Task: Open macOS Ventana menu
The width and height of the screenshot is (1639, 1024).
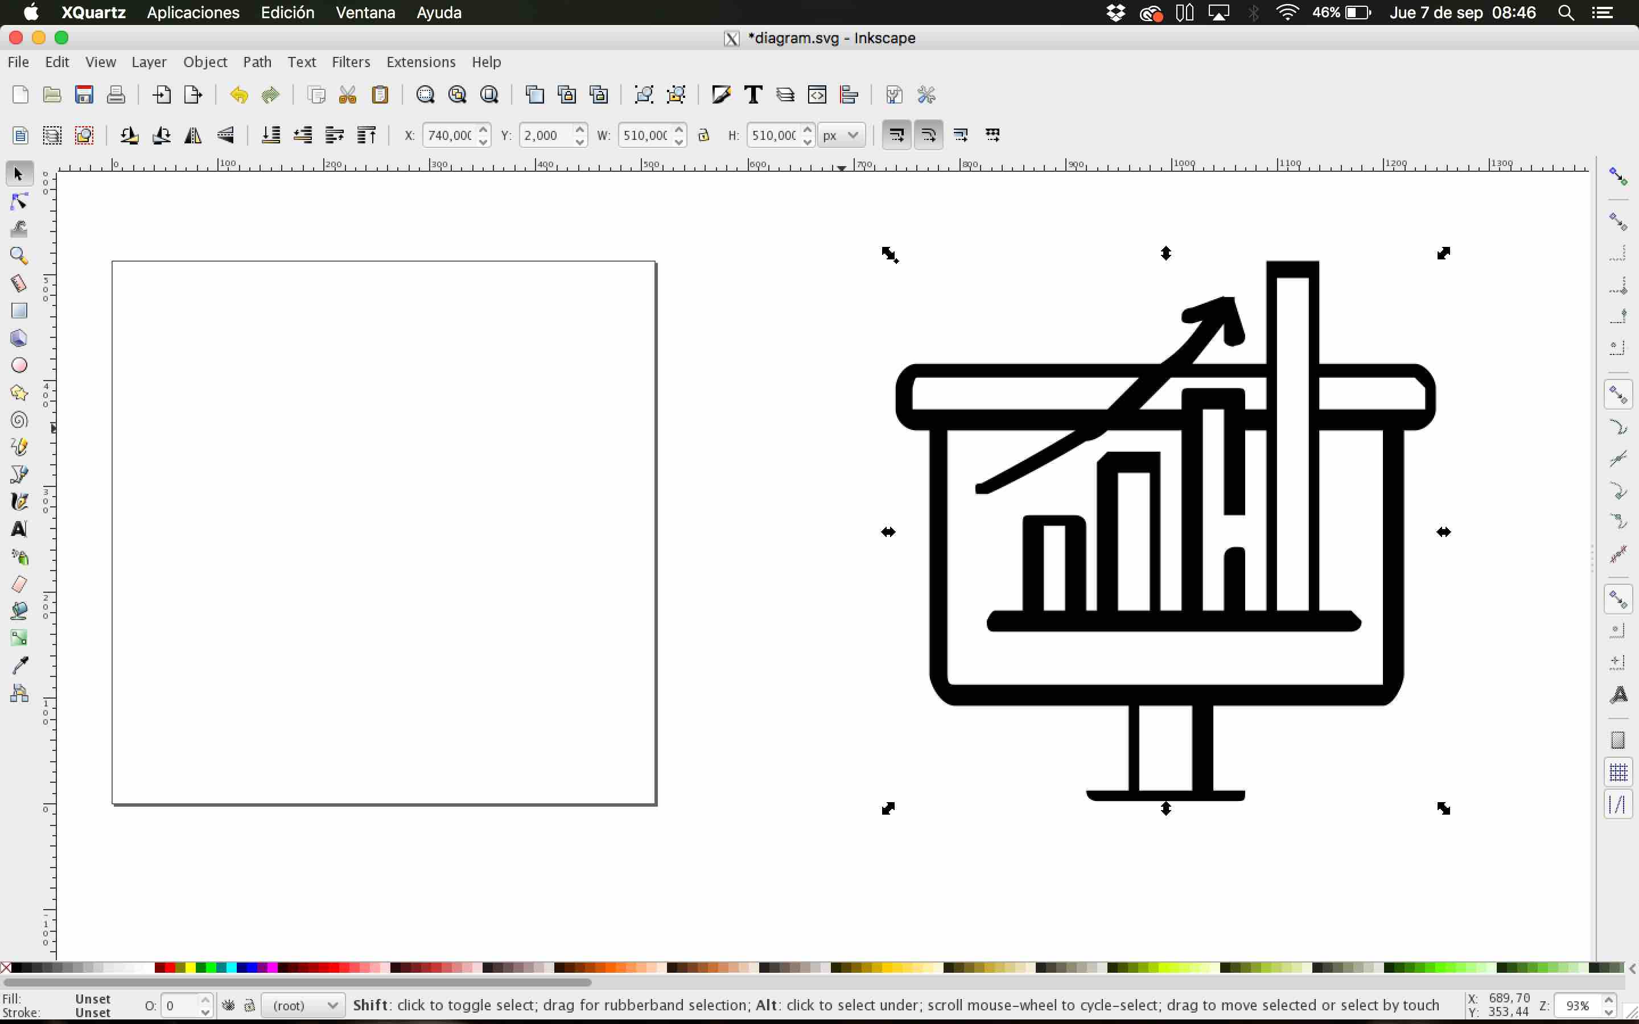Action: 365,13
